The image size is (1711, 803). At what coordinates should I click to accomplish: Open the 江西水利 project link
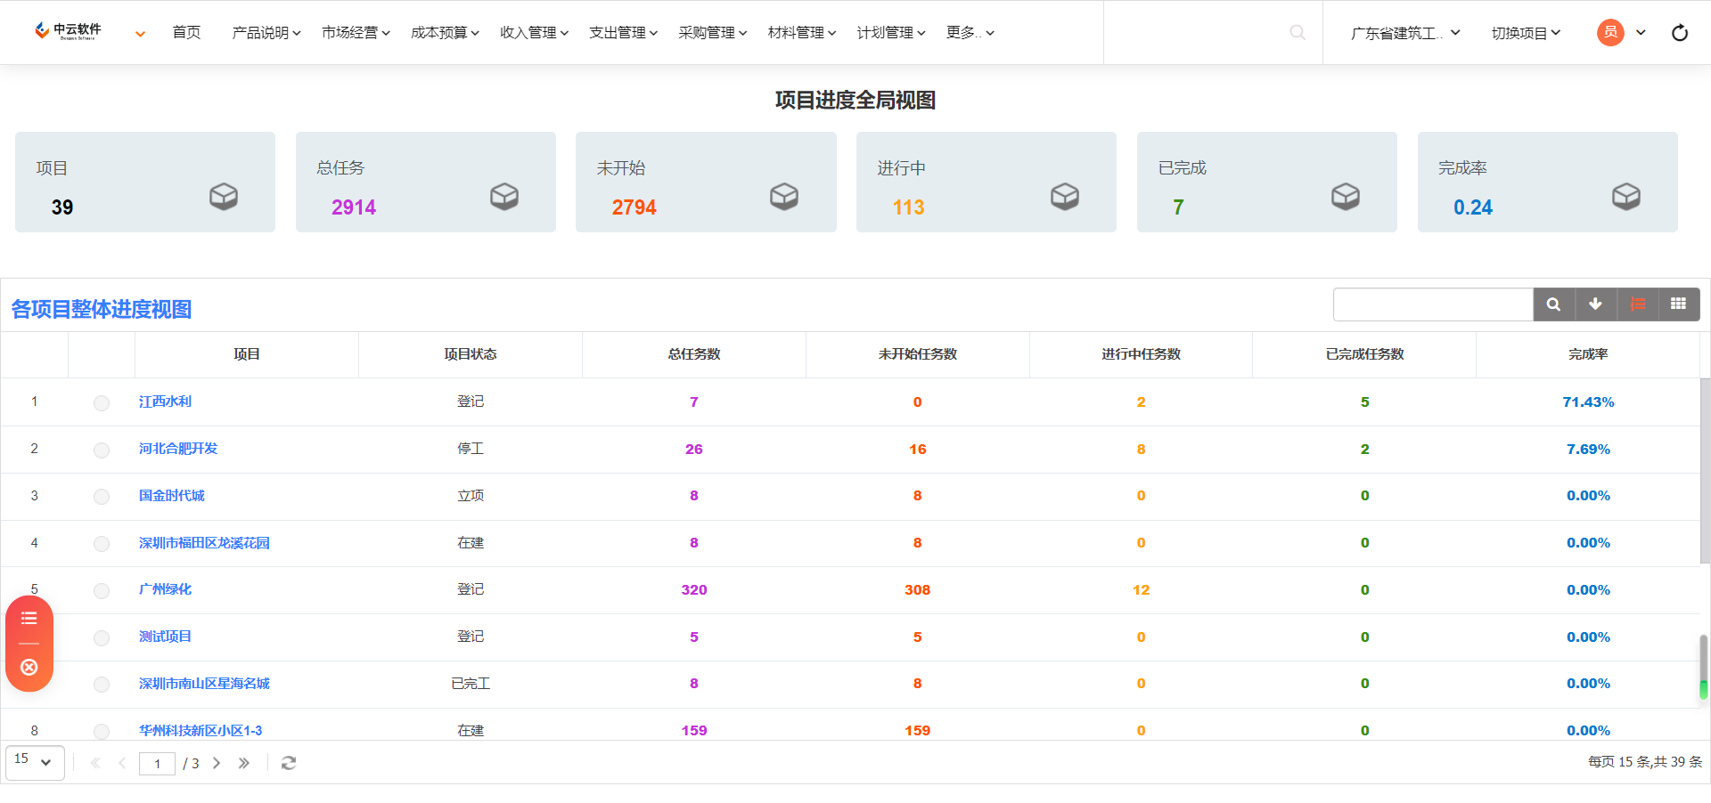165,401
